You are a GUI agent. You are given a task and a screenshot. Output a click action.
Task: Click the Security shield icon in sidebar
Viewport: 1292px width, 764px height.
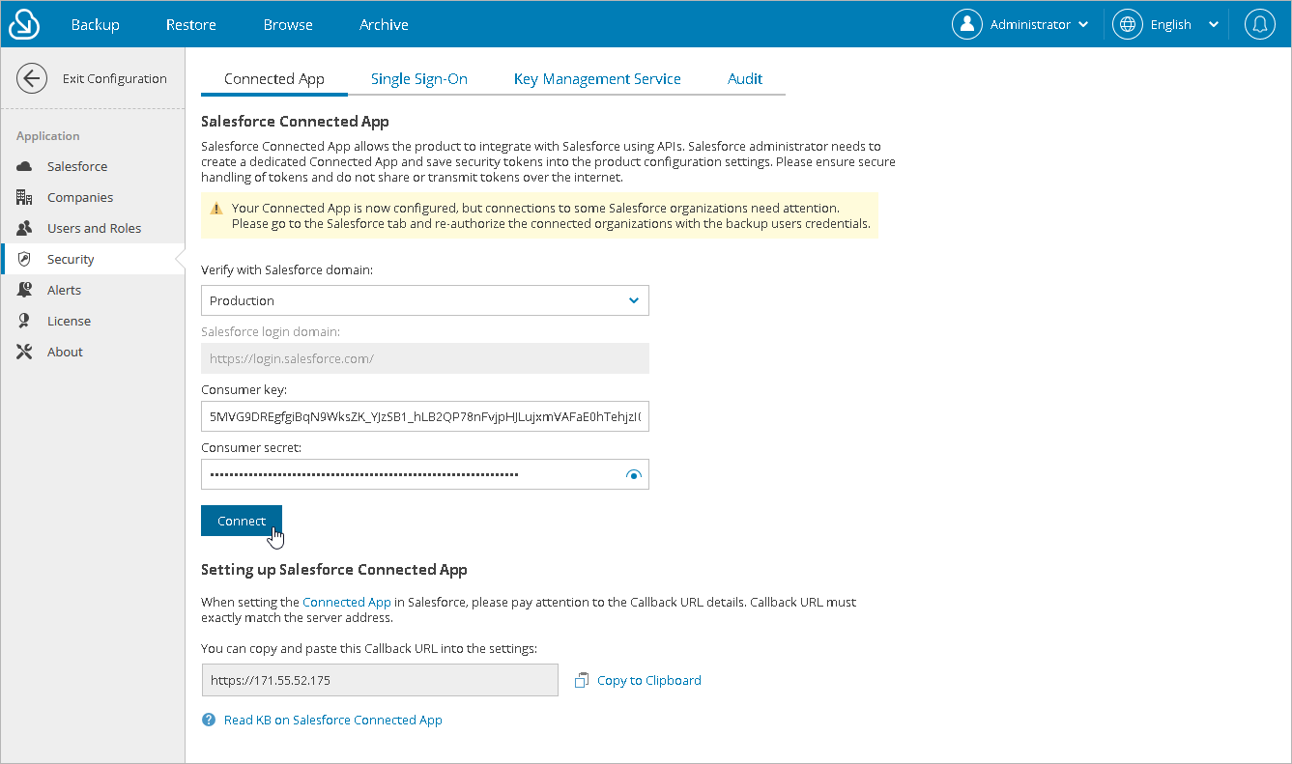click(x=25, y=259)
